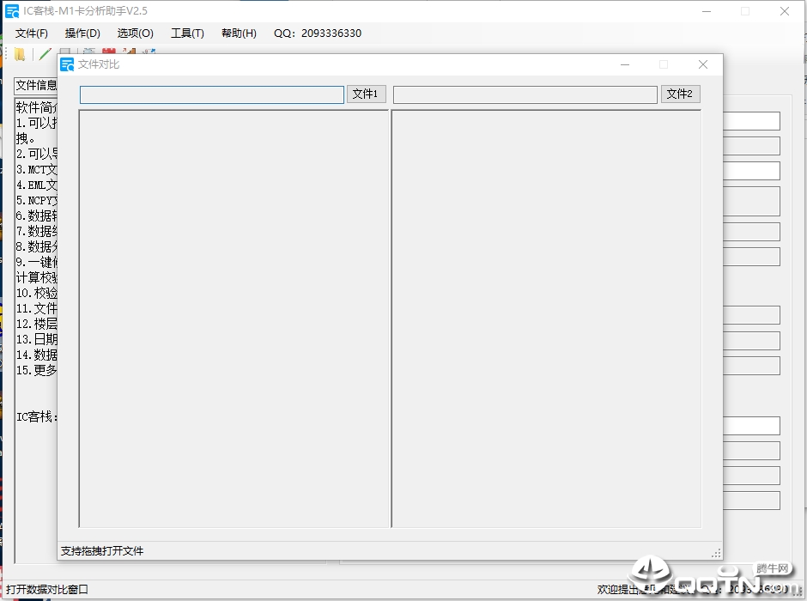Click the '13.日期' line in main window

[37, 339]
